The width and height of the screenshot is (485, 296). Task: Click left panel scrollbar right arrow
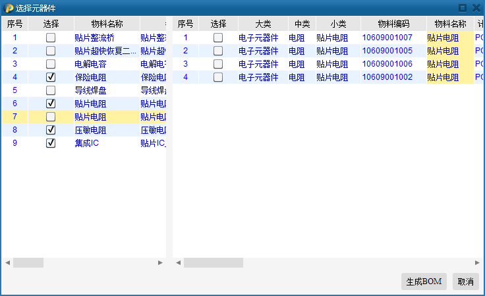[160, 262]
